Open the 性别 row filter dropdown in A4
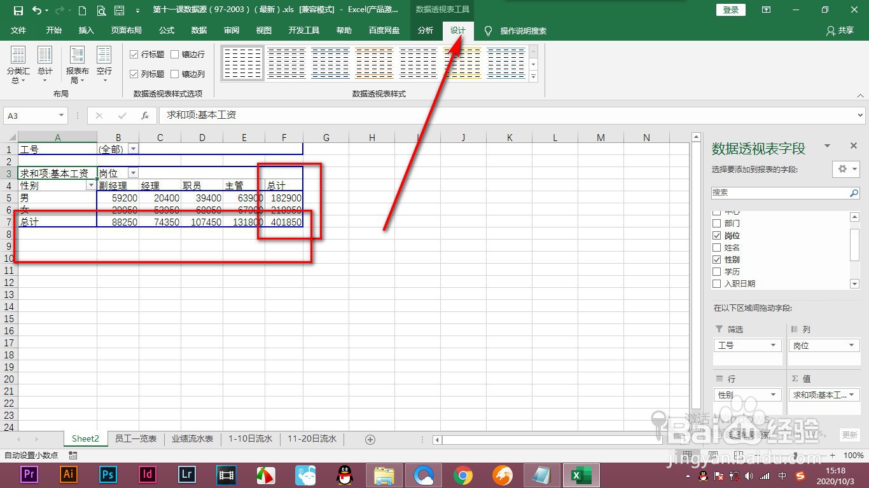Viewport: 869px width, 488px height. coord(92,186)
